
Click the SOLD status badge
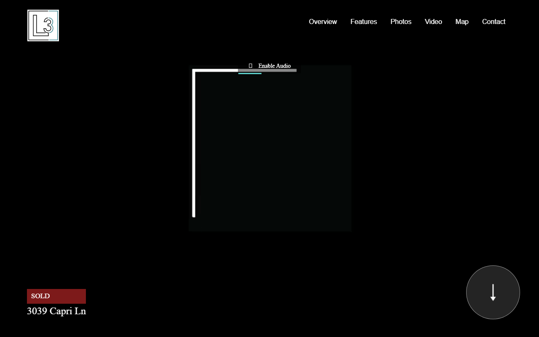[56, 296]
